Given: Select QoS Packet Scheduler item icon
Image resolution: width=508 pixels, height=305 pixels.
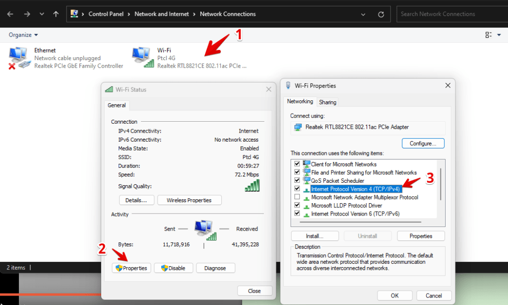Looking at the screenshot, I should [x=307, y=180].
